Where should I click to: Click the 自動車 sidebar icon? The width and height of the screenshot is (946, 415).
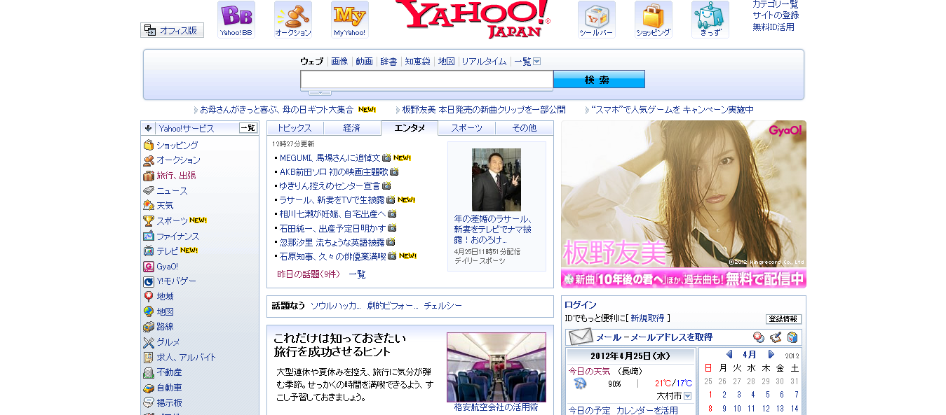point(149,388)
